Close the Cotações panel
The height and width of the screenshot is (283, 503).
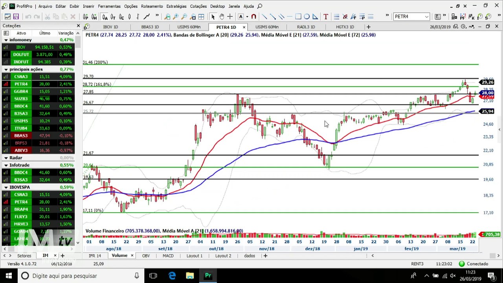(78, 26)
